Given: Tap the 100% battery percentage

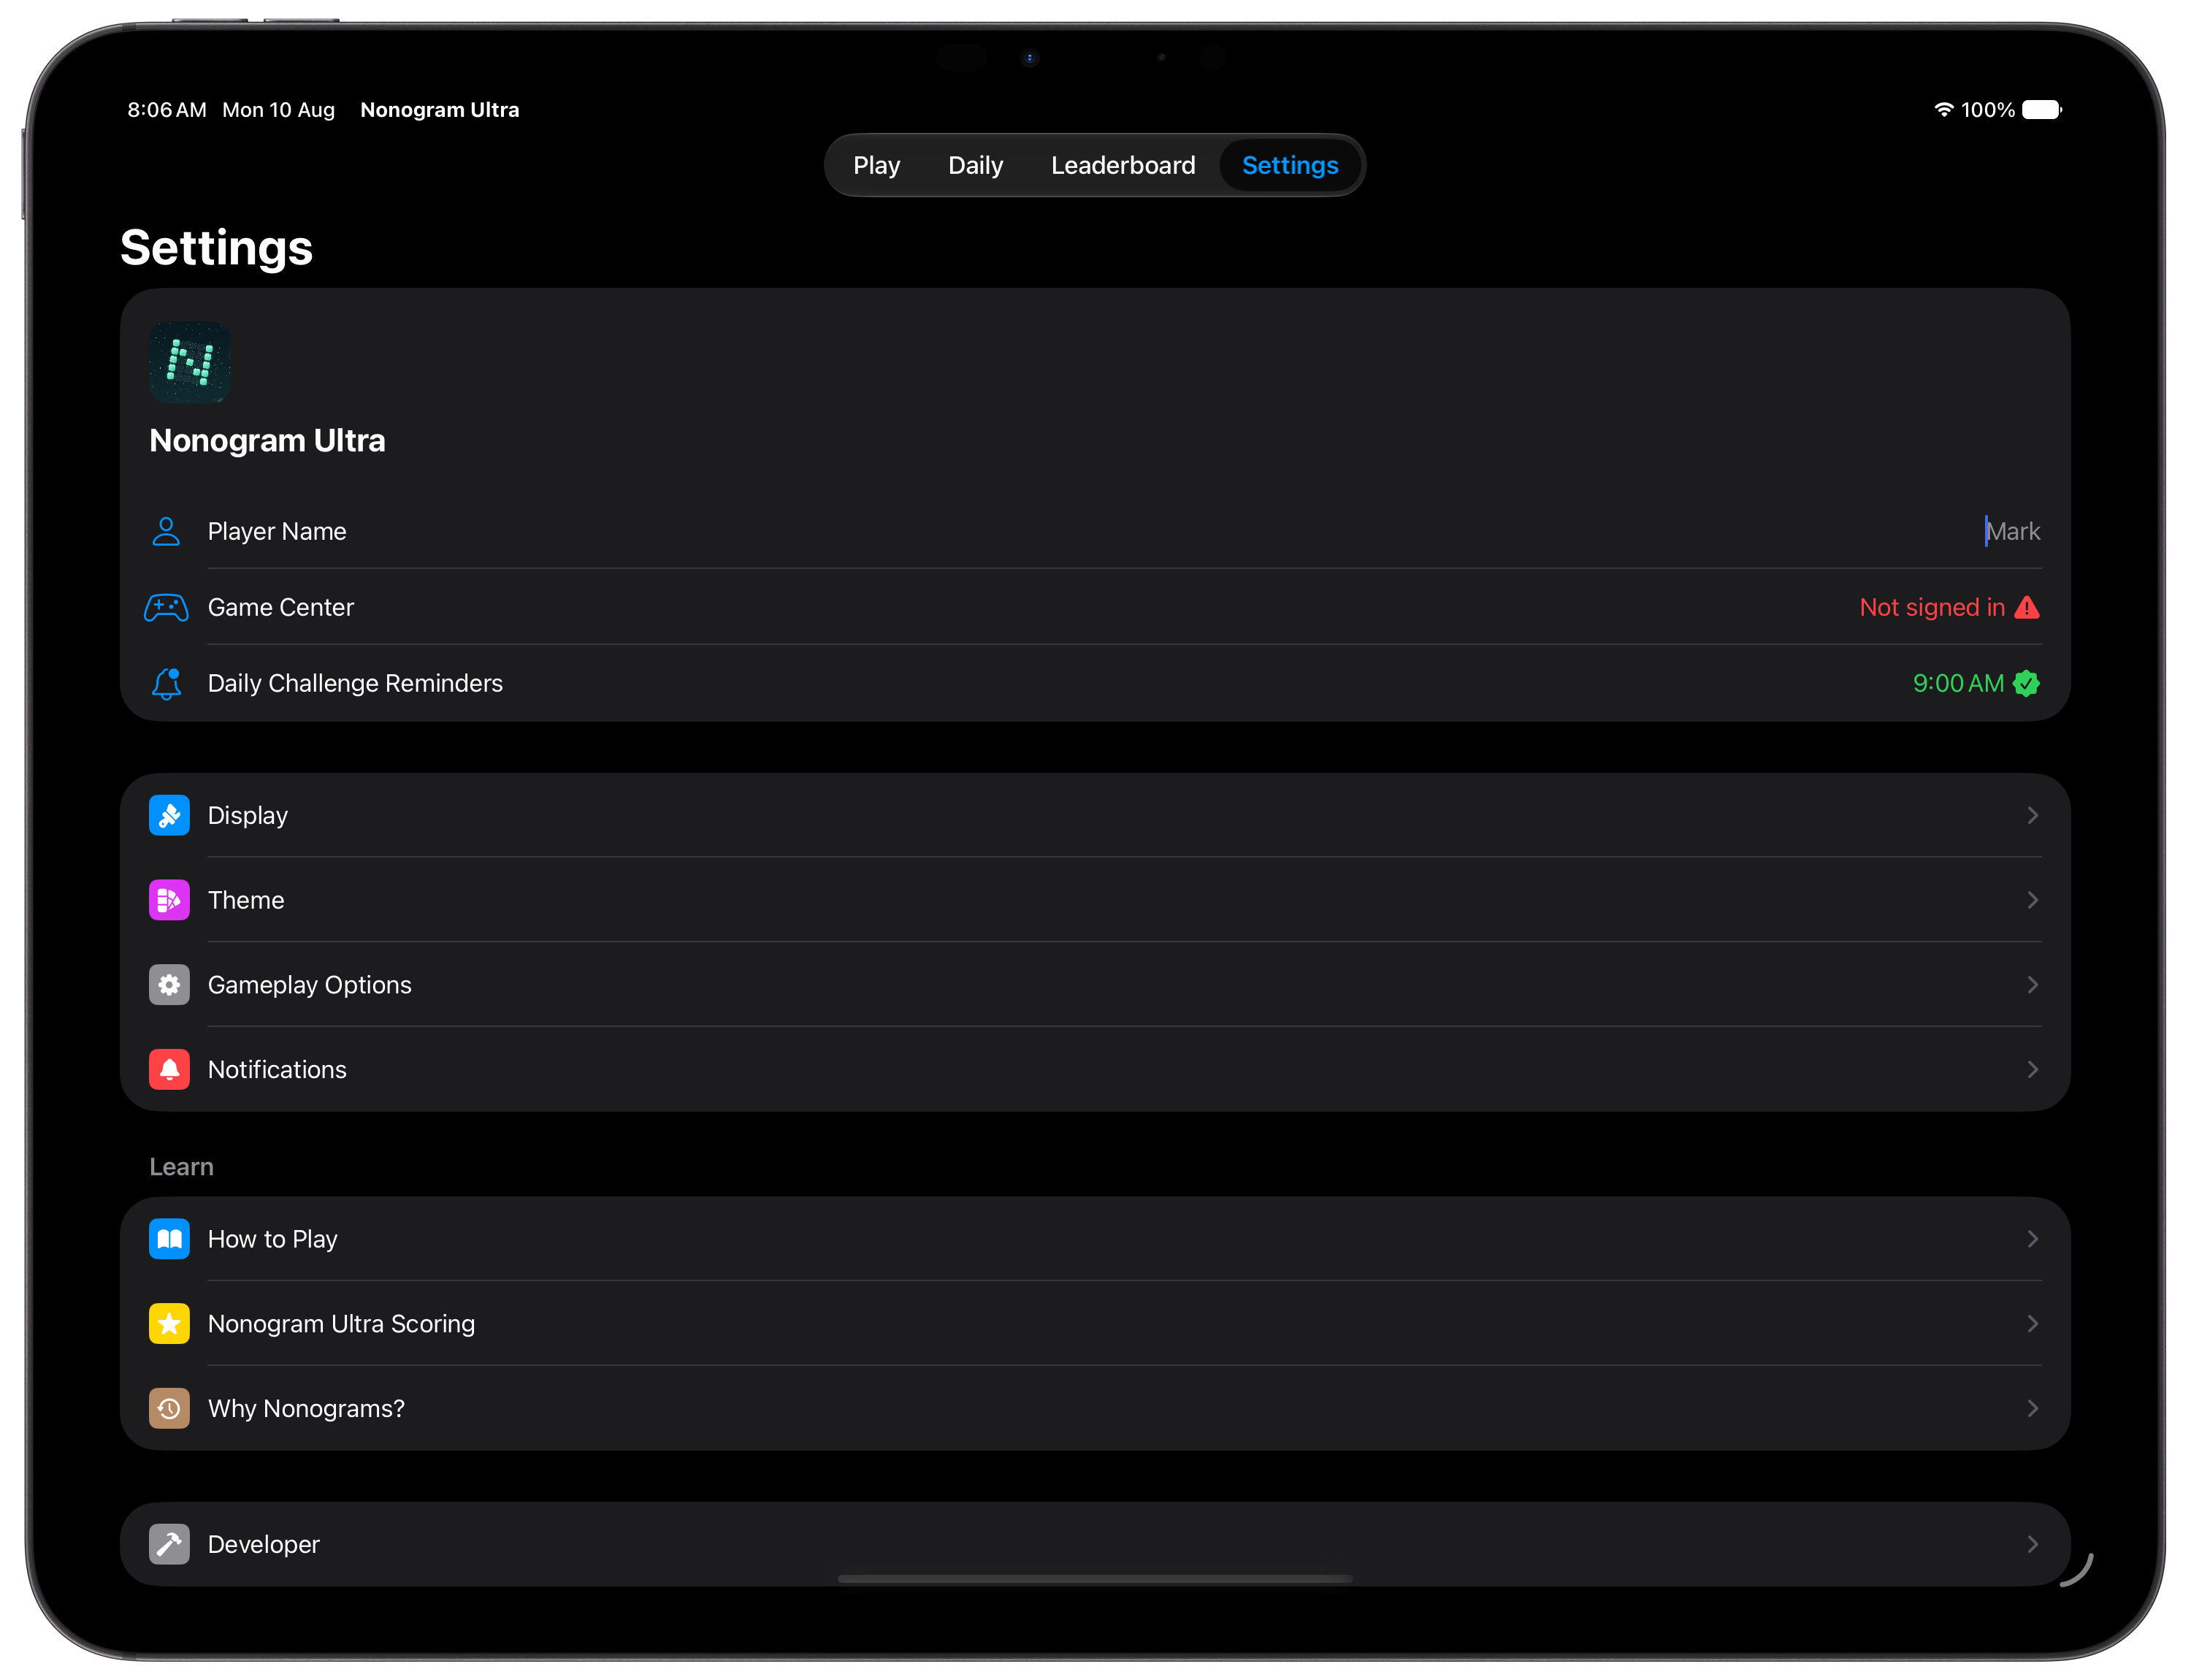Looking at the screenshot, I should pos(1988,110).
